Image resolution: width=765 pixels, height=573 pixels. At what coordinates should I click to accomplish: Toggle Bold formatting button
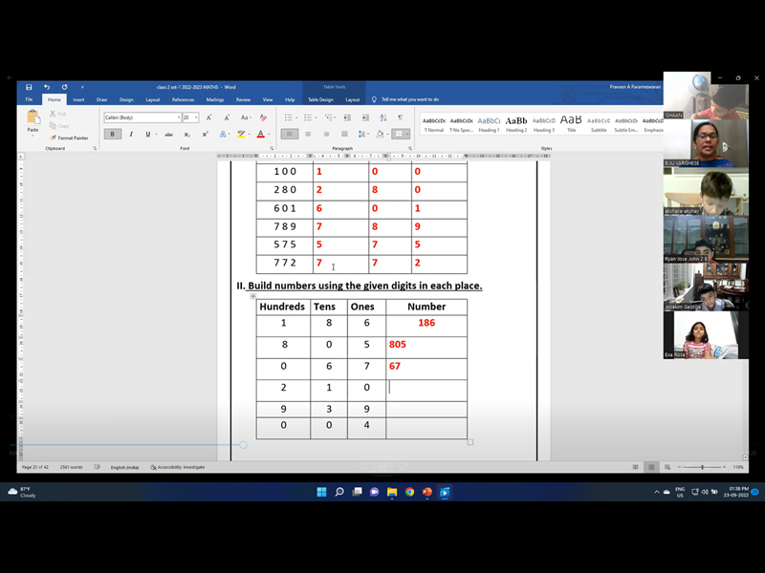(112, 135)
